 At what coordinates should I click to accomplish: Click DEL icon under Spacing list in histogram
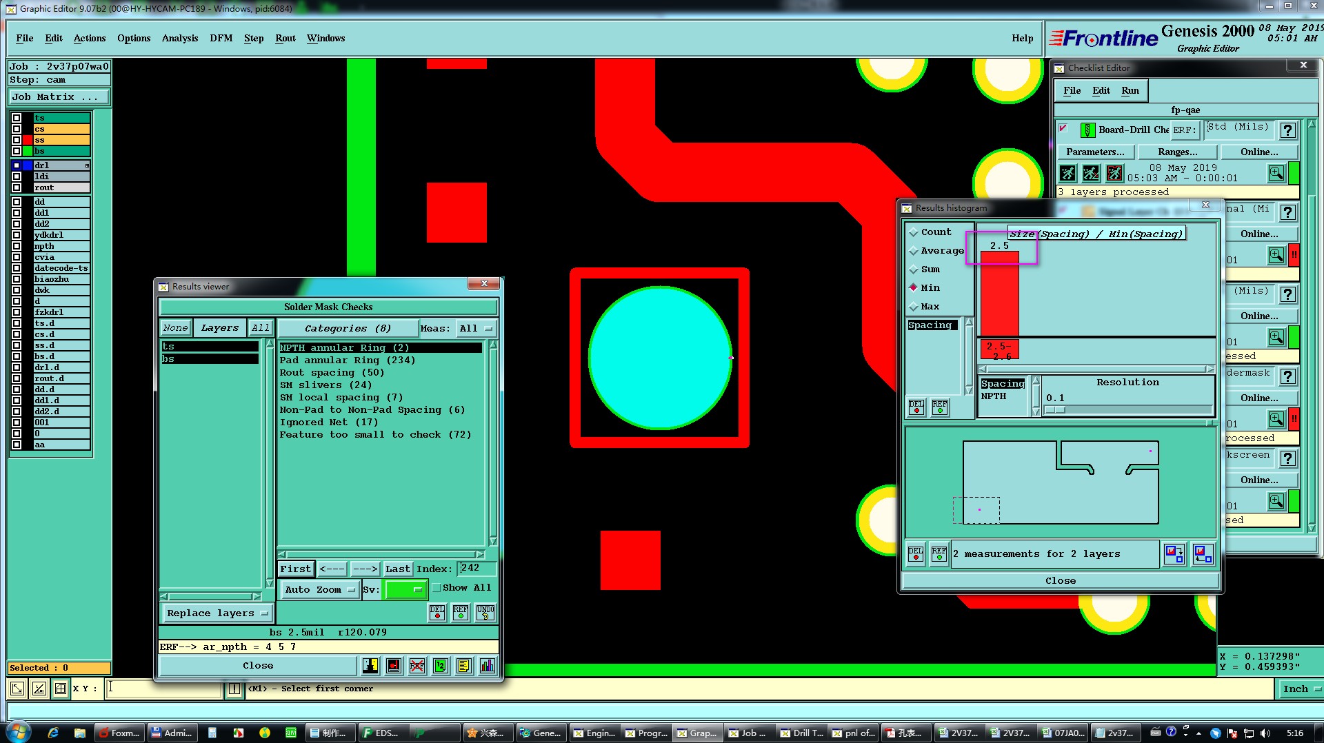coord(916,407)
